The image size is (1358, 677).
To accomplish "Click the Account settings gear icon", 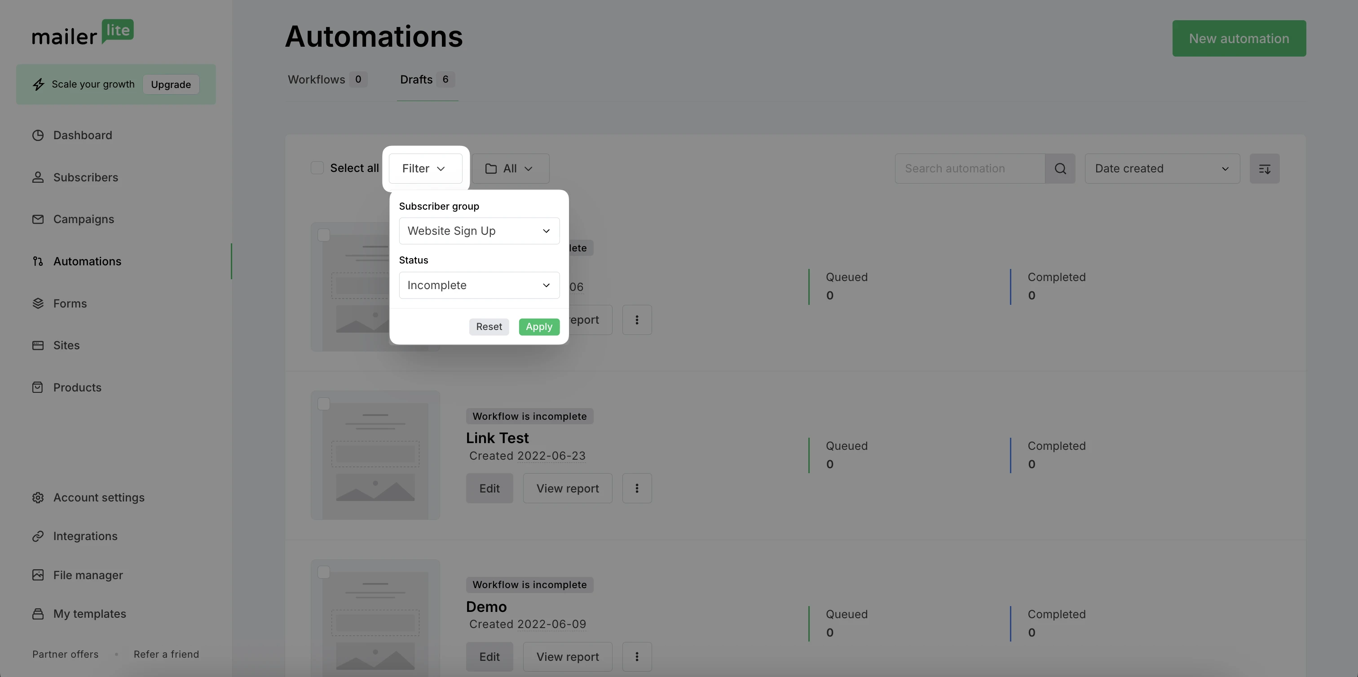I will click(x=38, y=498).
